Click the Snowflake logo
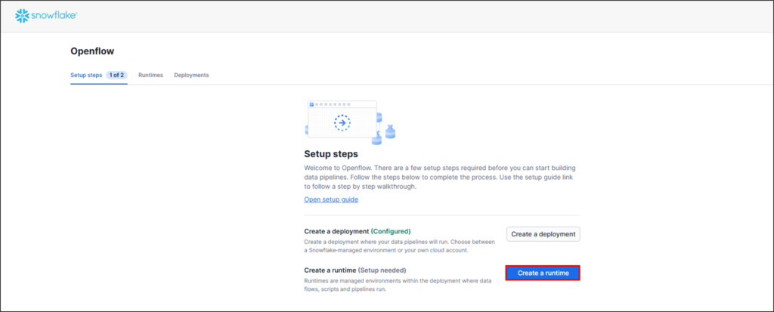The height and width of the screenshot is (312, 774). coord(46,17)
